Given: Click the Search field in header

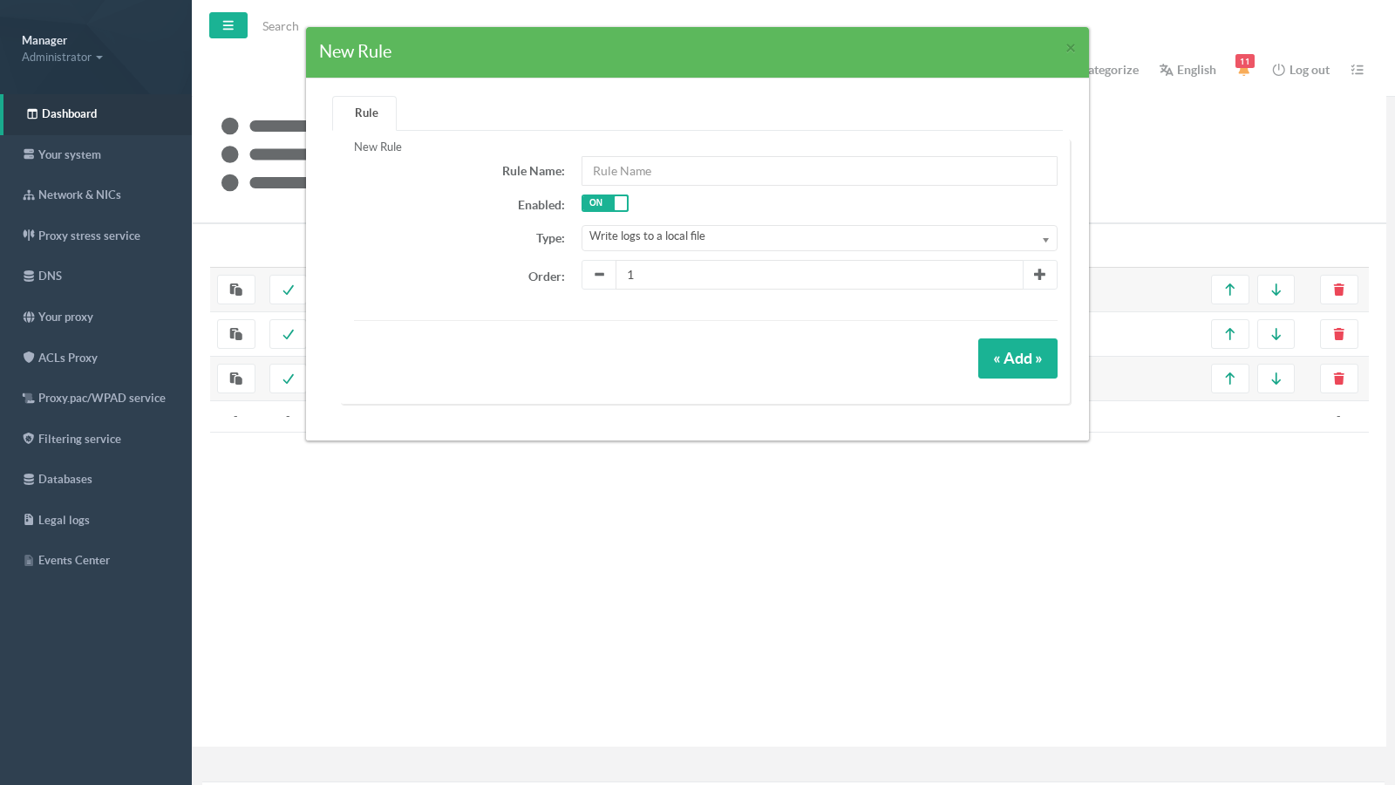Looking at the screenshot, I should [x=281, y=26].
